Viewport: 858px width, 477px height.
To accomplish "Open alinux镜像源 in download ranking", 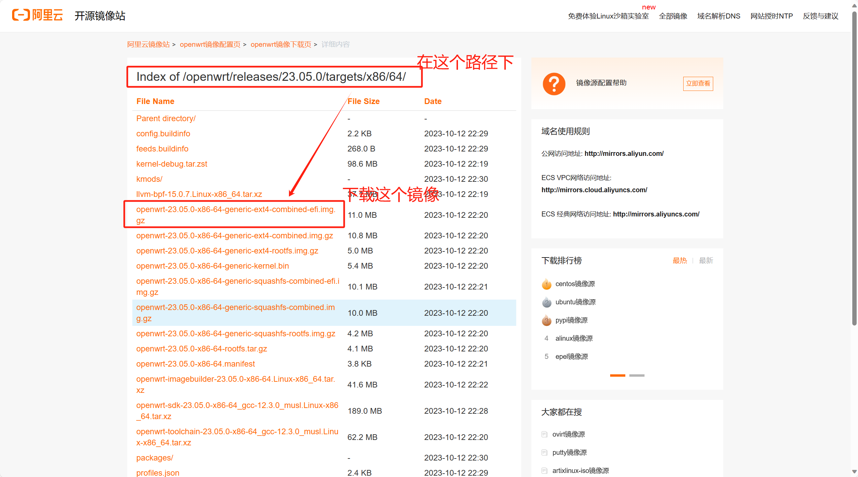I will coord(574,338).
